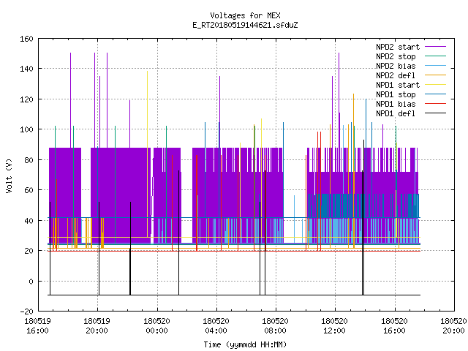The width and height of the screenshot is (468, 351).
Task: Click the NPD2 start legend label
Action: pos(398,47)
